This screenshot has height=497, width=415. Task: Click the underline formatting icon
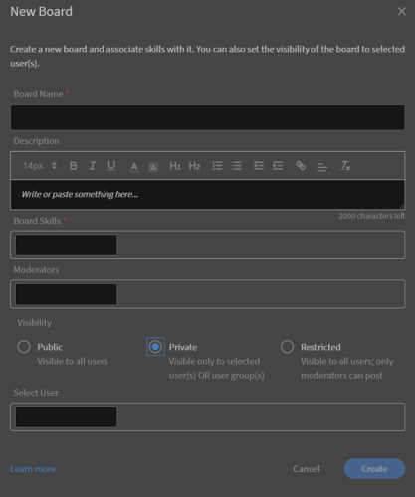111,166
